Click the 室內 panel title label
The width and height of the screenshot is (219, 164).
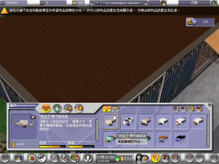pos(13,106)
